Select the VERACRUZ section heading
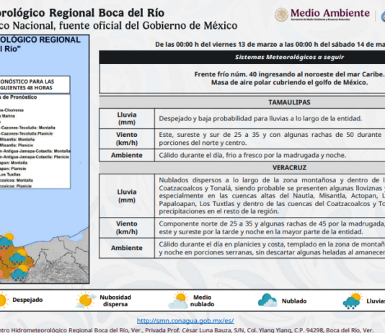The image size is (385, 333). click(x=289, y=168)
